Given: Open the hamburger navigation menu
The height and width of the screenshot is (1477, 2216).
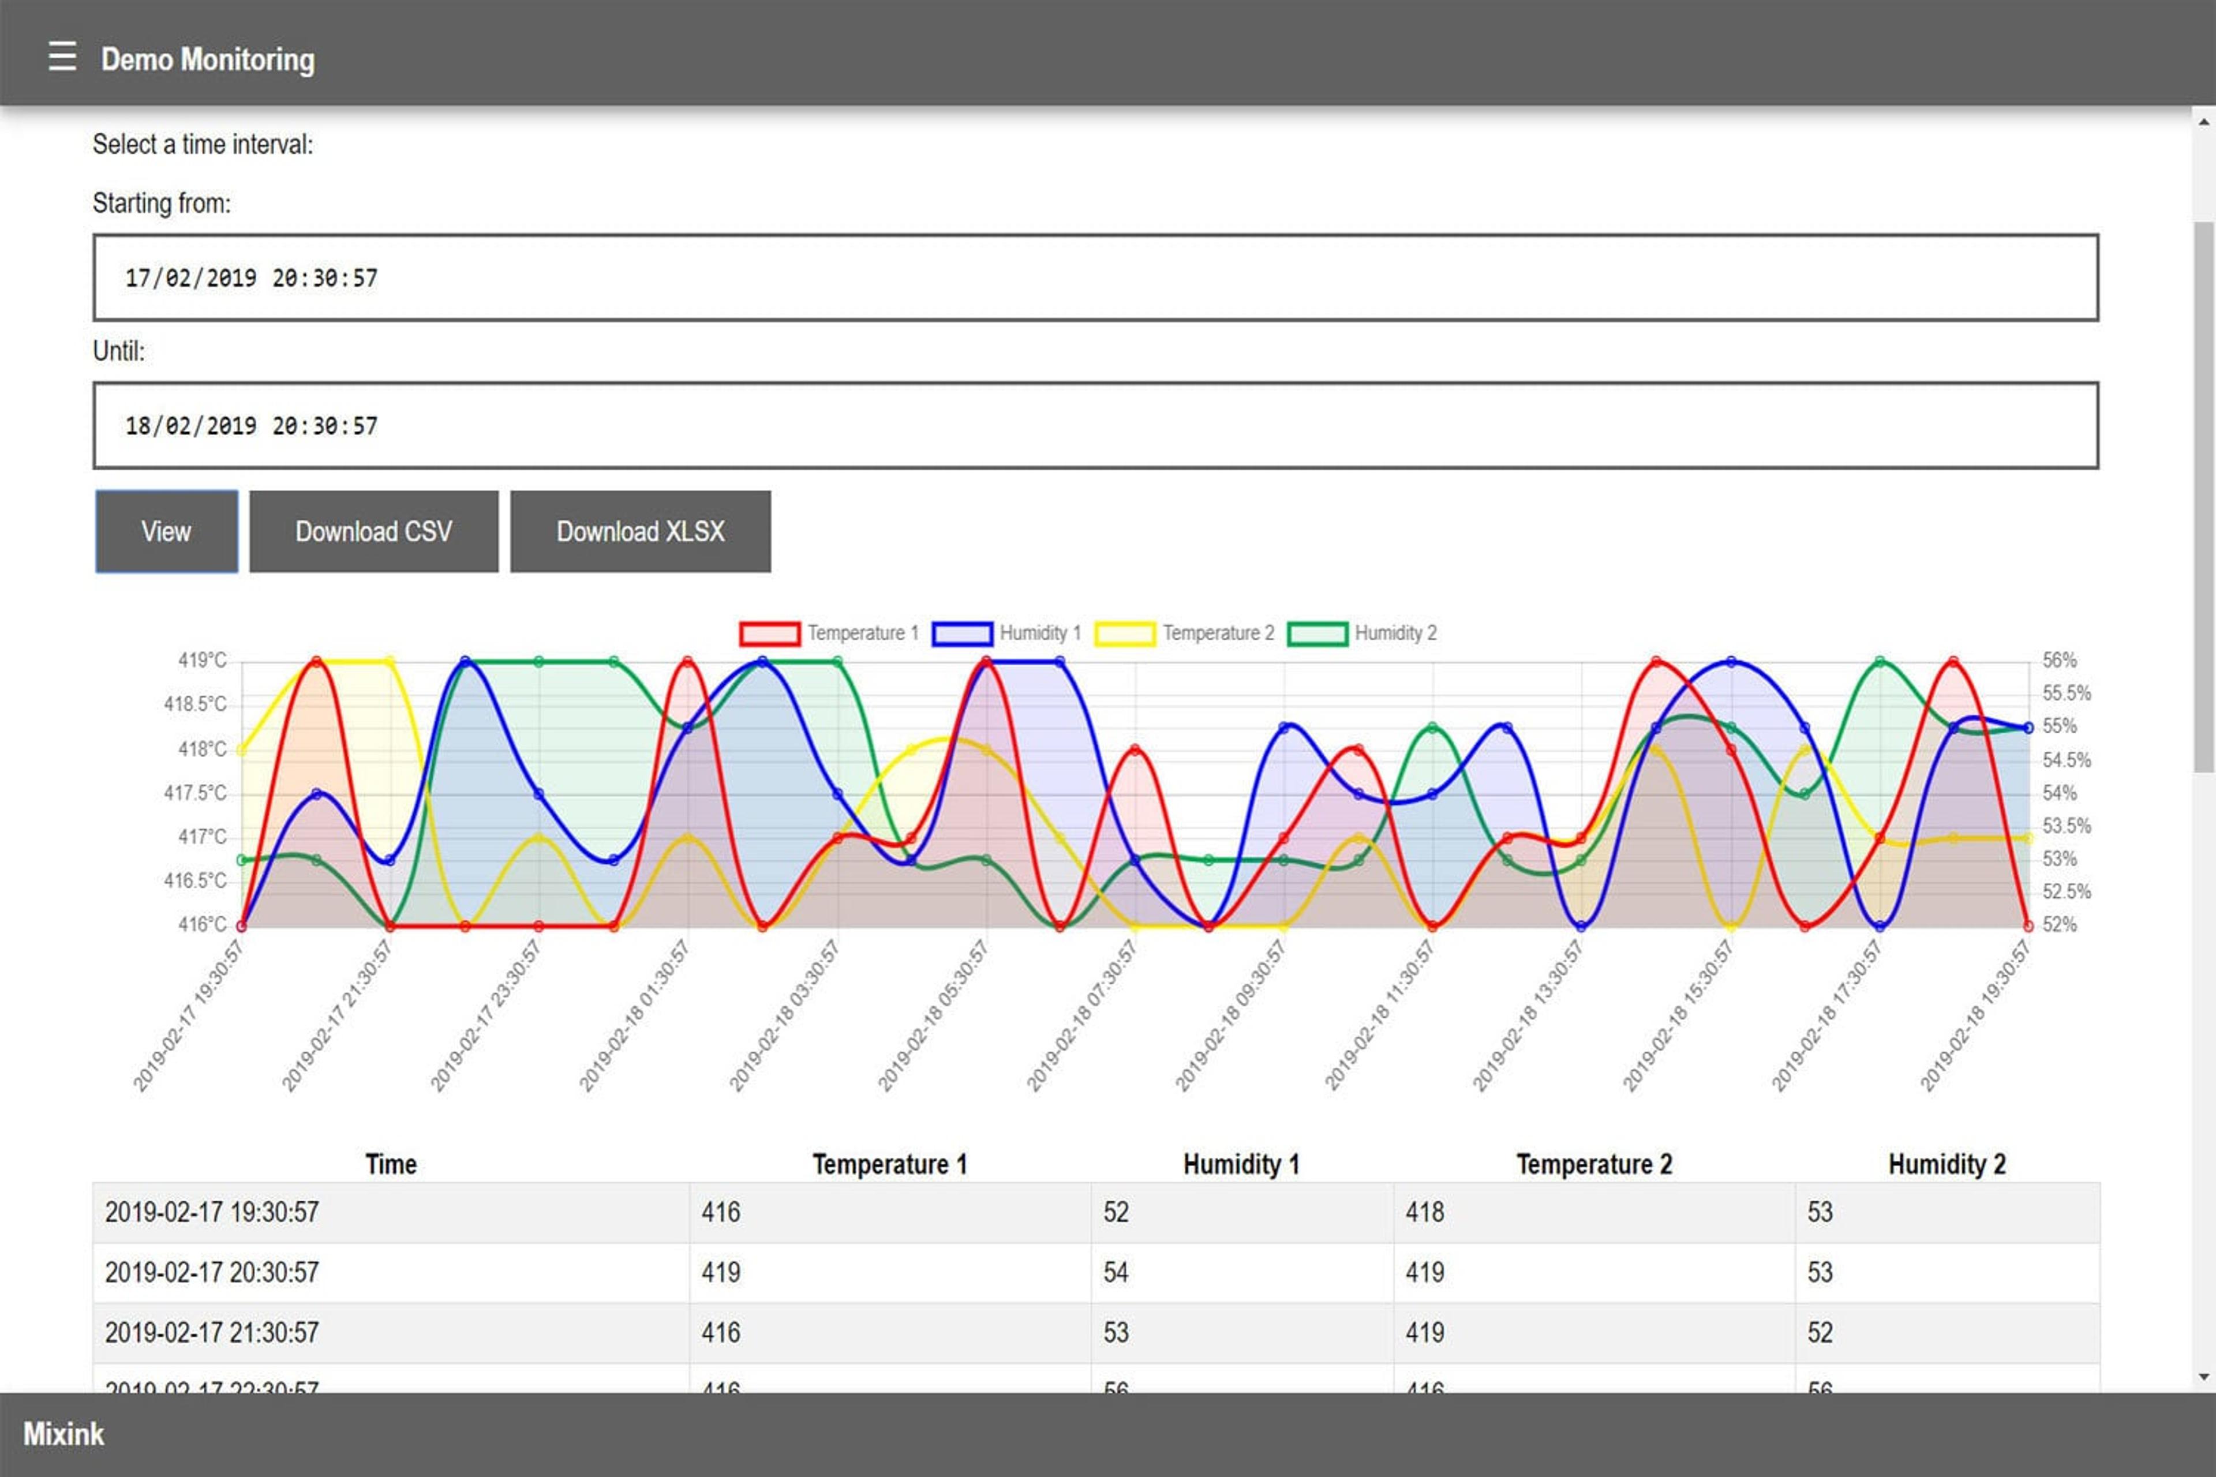Looking at the screenshot, I should tap(62, 57).
